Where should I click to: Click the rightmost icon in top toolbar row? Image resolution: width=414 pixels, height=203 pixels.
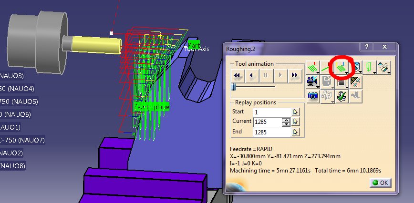[383, 66]
